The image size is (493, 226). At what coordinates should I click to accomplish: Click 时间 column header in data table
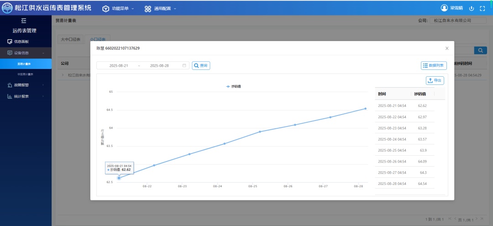pyautogui.click(x=393, y=94)
